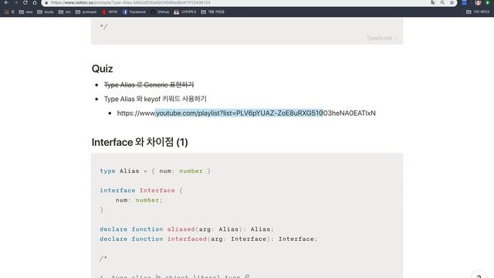
Task: Click the green extension icon at far right
Action: pos(487,2)
